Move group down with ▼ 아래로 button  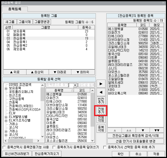[x=60, y=72]
